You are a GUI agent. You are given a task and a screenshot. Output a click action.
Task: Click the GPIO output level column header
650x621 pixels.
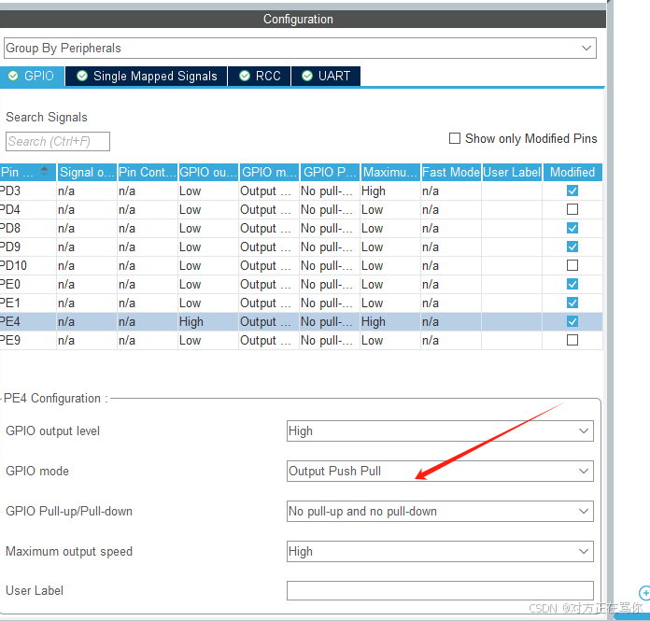pos(208,172)
